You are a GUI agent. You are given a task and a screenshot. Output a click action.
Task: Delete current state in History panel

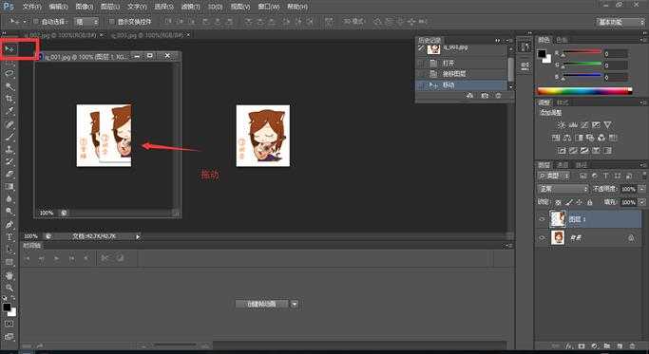point(498,96)
